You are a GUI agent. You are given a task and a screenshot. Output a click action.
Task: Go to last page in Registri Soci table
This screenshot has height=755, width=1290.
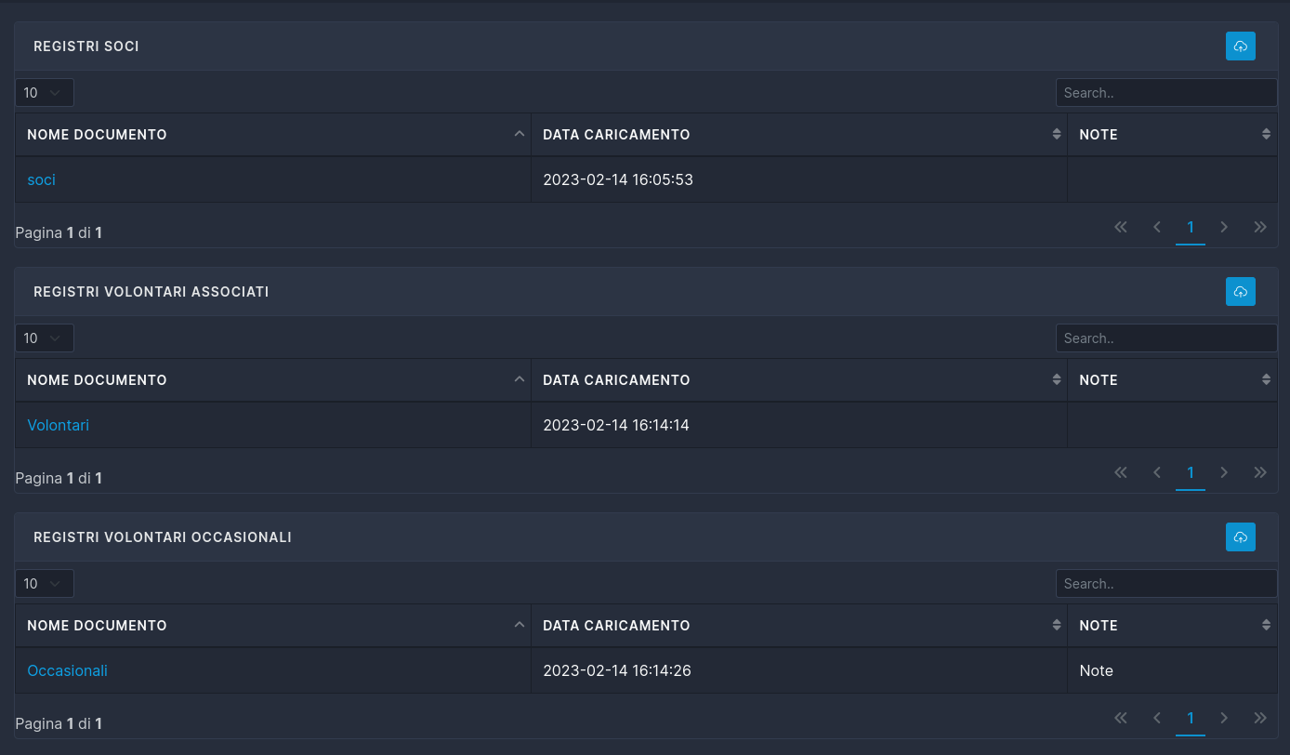click(x=1260, y=227)
